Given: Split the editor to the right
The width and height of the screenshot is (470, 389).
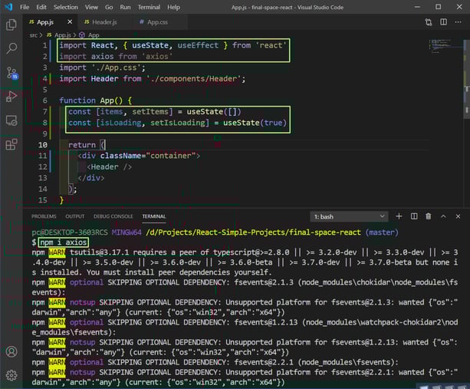Looking at the screenshot, I should click(x=444, y=23).
